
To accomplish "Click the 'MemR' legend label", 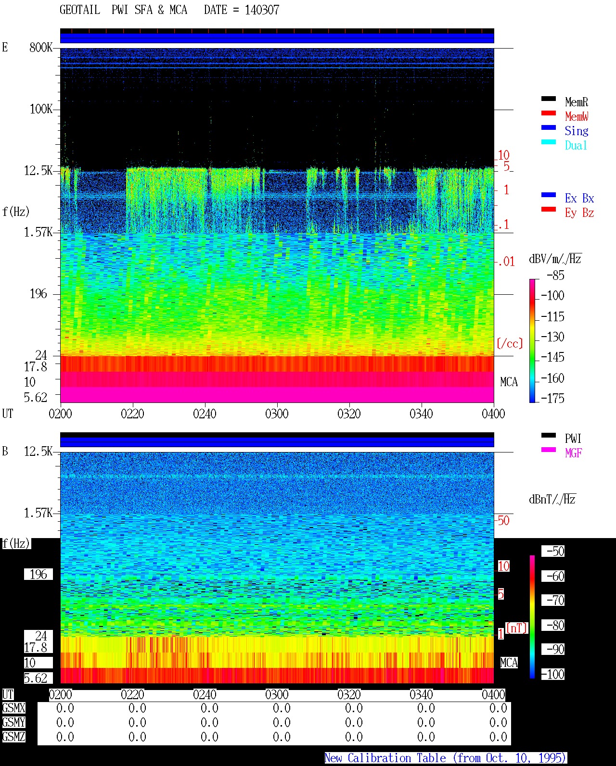I will coord(577,102).
